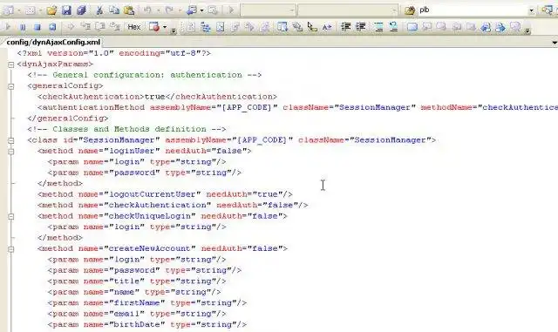Cut selection with the scissors icon
Screen dimensions: 558x332
click(99, 10)
